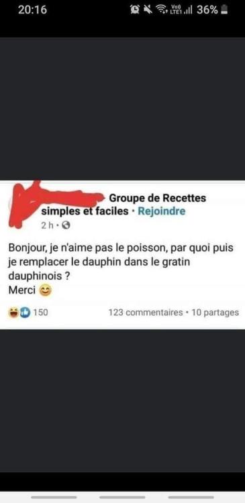This screenshot has height=503, width=245.
Task: Tap the muted sound status icon
Action: [148, 10]
